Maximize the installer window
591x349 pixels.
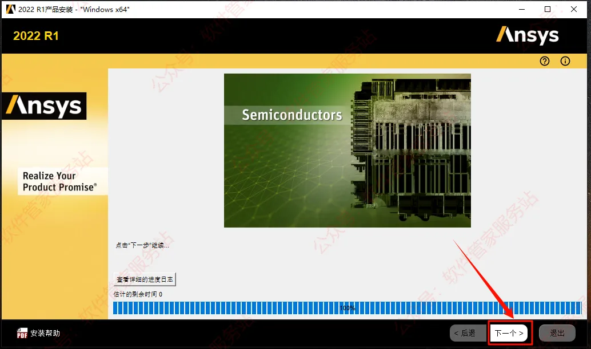(548, 9)
